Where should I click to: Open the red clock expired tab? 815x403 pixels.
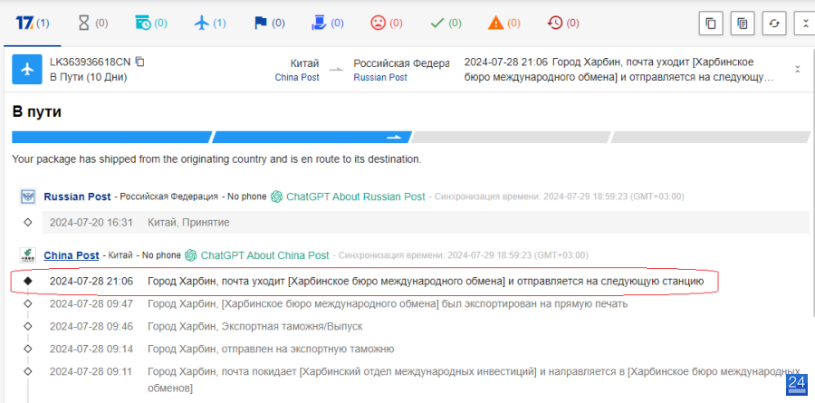(563, 24)
